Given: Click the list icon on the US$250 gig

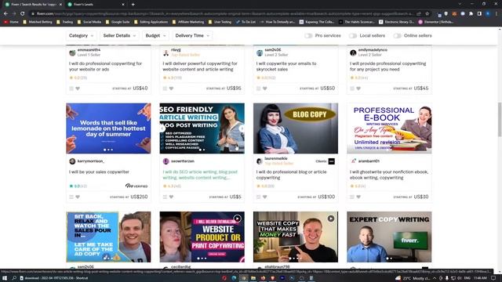Looking at the screenshot, I should [71, 197].
